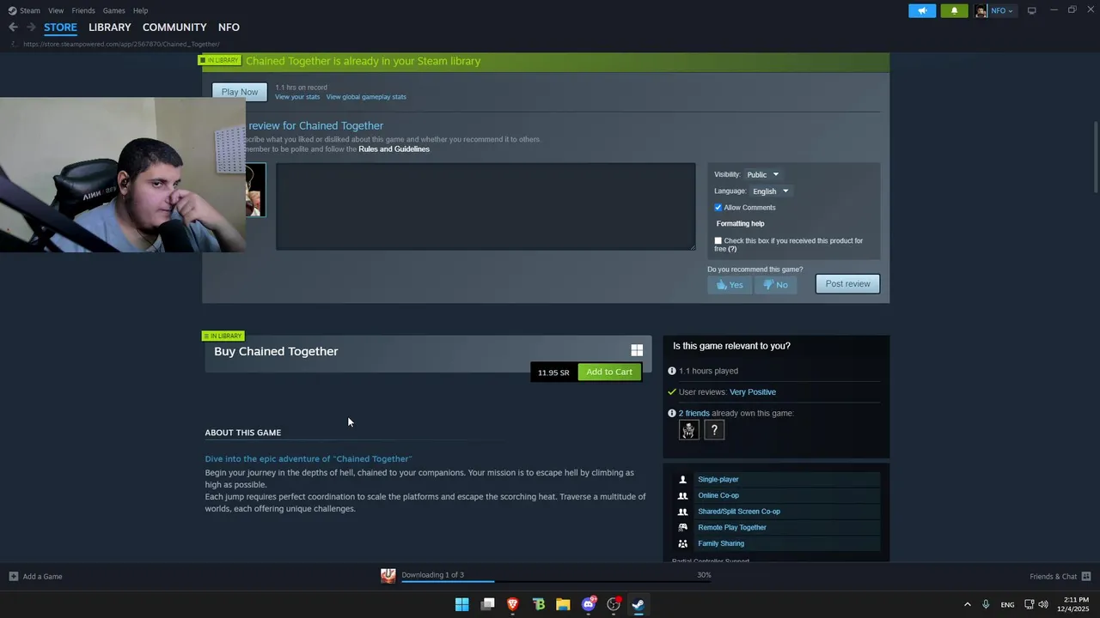Click the Steam taskbar icon
The width and height of the screenshot is (1100, 618).
[x=639, y=604]
